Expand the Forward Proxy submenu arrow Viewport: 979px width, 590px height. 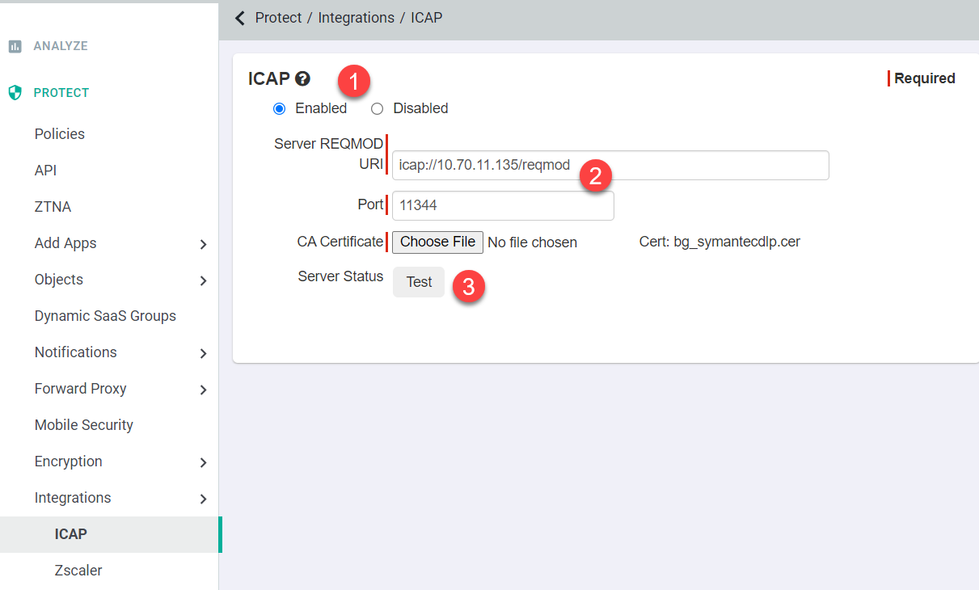[203, 390]
